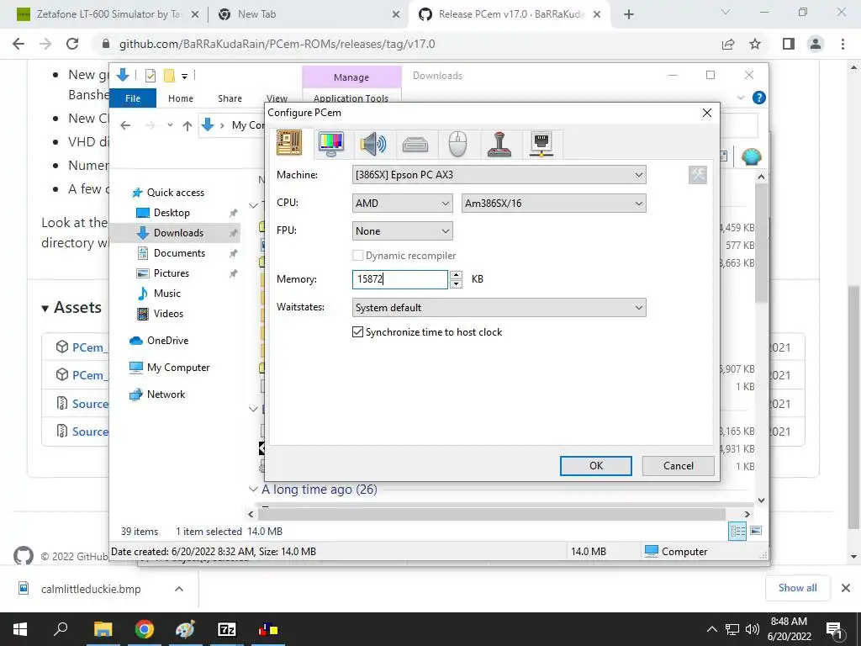
Task: Switch Explorer to large icons view
Action: click(x=756, y=531)
